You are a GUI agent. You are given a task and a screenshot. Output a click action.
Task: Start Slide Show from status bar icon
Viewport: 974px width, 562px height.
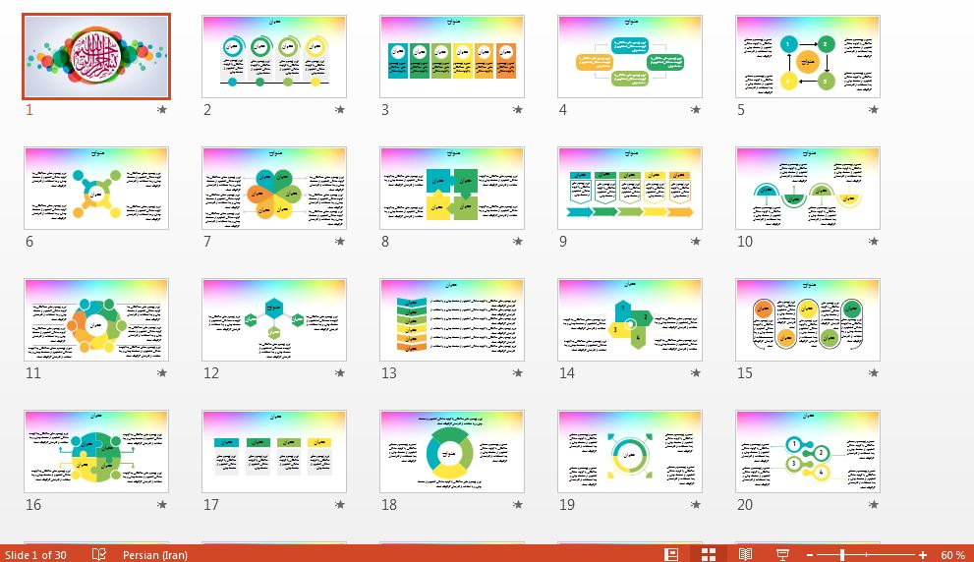coord(782,554)
